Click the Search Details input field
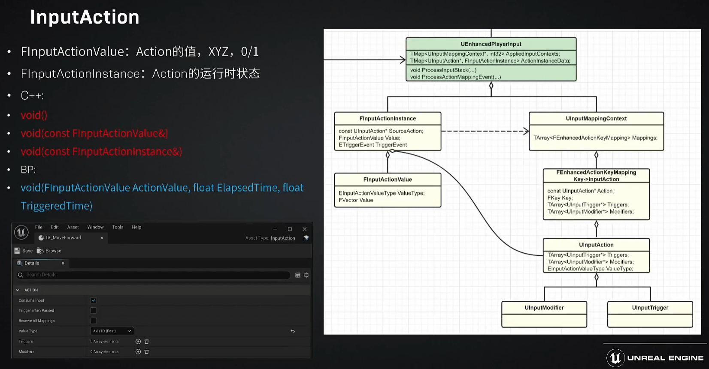This screenshot has height=369, width=709. click(155, 275)
